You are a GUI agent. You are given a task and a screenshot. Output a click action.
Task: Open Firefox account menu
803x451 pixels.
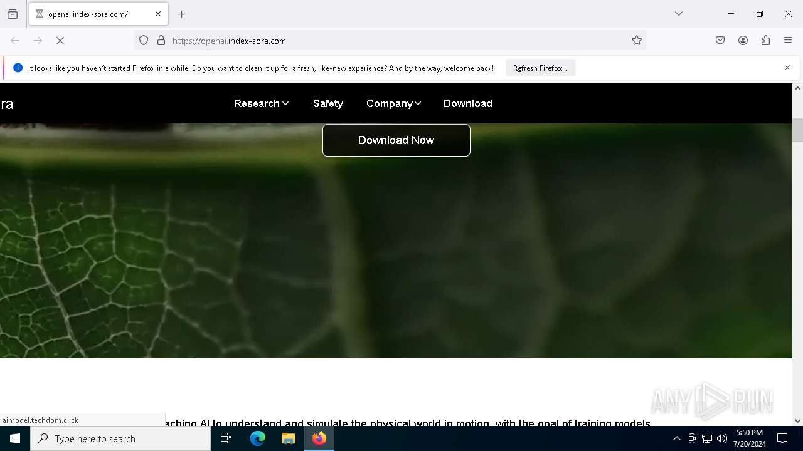tap(743, 41)
